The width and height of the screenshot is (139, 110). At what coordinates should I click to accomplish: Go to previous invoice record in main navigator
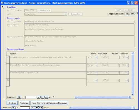pyautogui.click(x=18, y=107)
